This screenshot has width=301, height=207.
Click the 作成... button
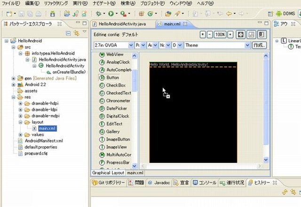tap(259, 45)
